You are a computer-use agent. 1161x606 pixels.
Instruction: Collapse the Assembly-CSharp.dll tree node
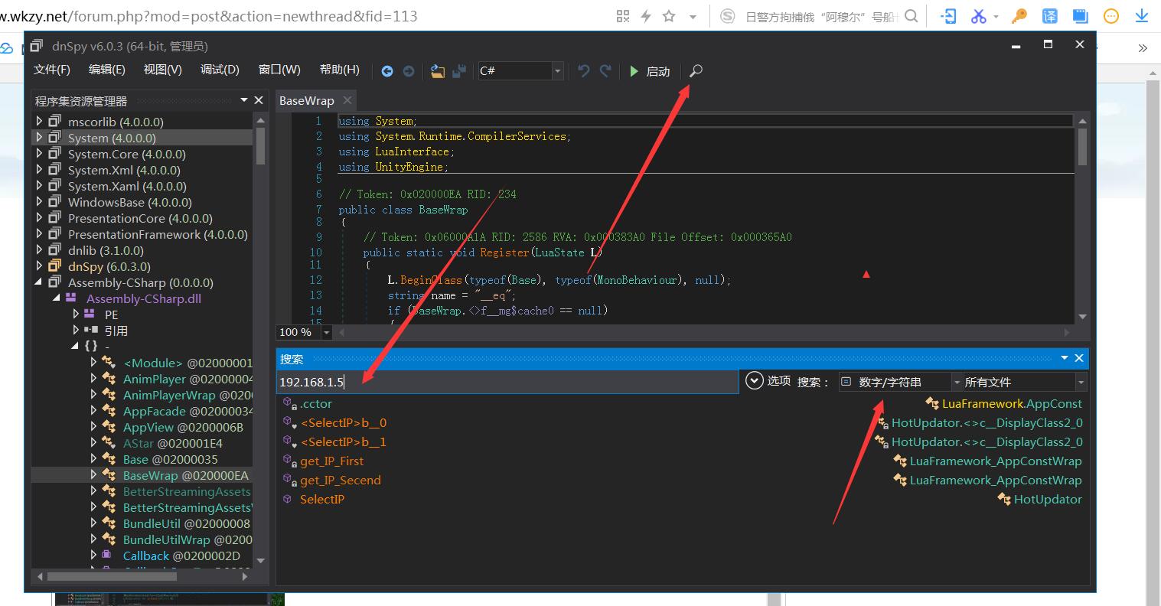pos(57,298)
